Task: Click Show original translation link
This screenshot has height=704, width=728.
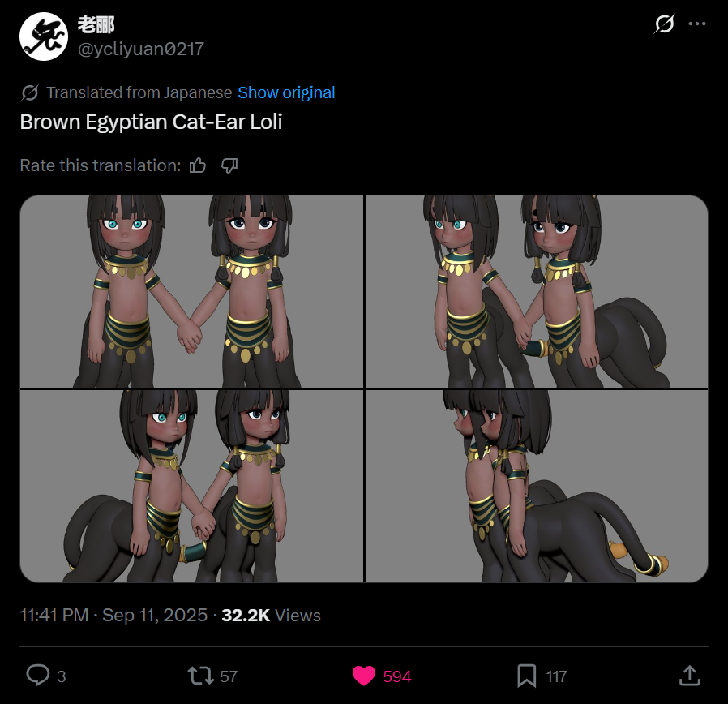Action: tap(286, 92)
